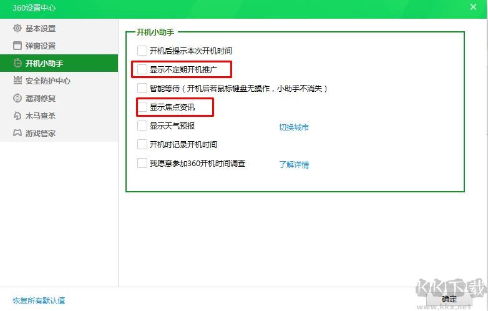This screenshot has width=488, height=311.
Task: Click the gamepad icon beside 游戏管家
Action: coord(17,133)
